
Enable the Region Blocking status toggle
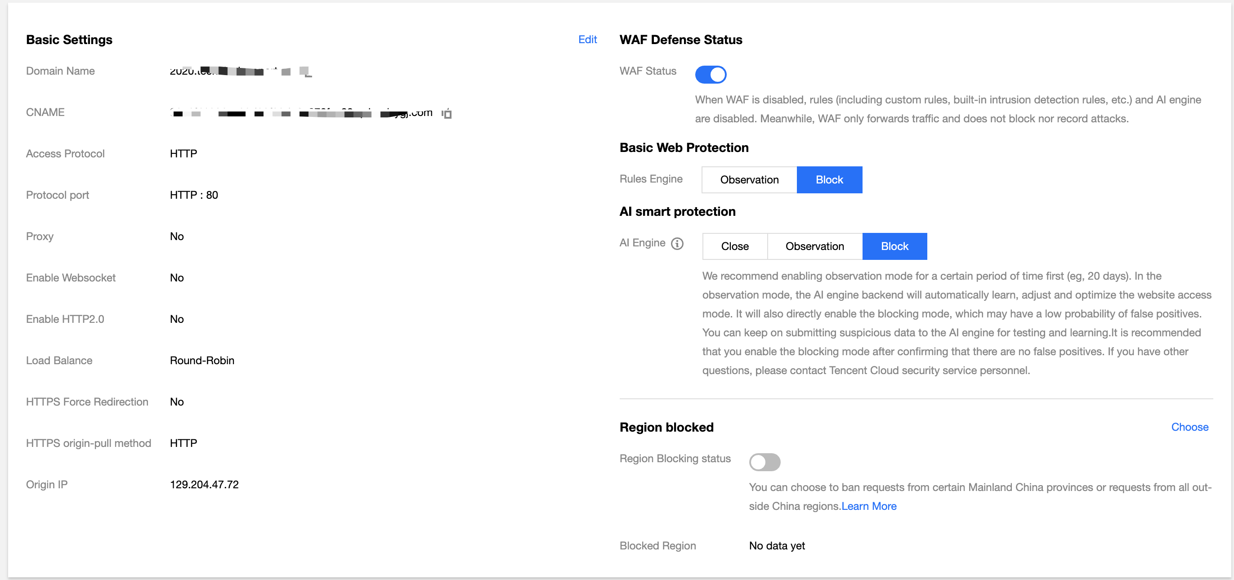point(765,462)
